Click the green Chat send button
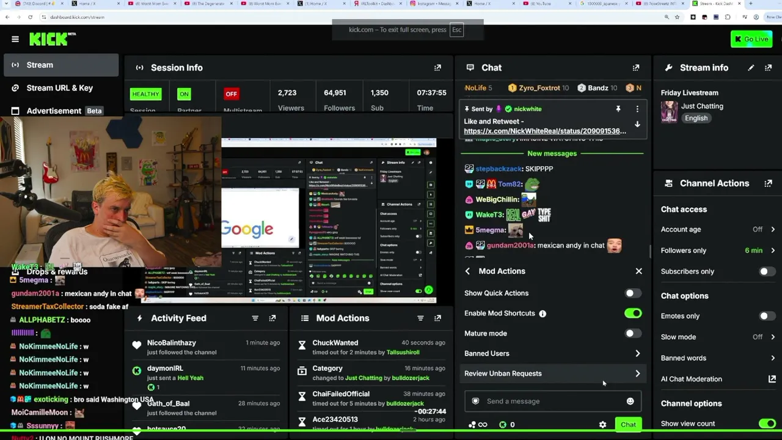Viewport: 782px width, 440px height. 628,425
